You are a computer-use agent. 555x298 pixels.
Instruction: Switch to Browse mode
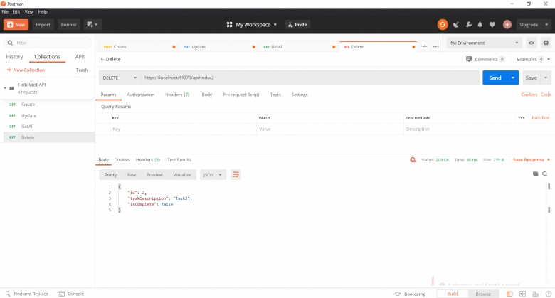(483, 294)
